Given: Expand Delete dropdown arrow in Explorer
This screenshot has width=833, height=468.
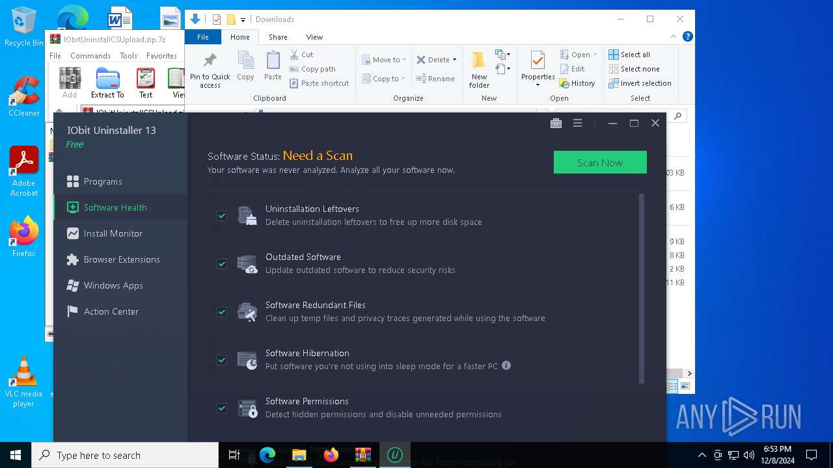Looking at the screenshot, I should (x=454, y=60).
